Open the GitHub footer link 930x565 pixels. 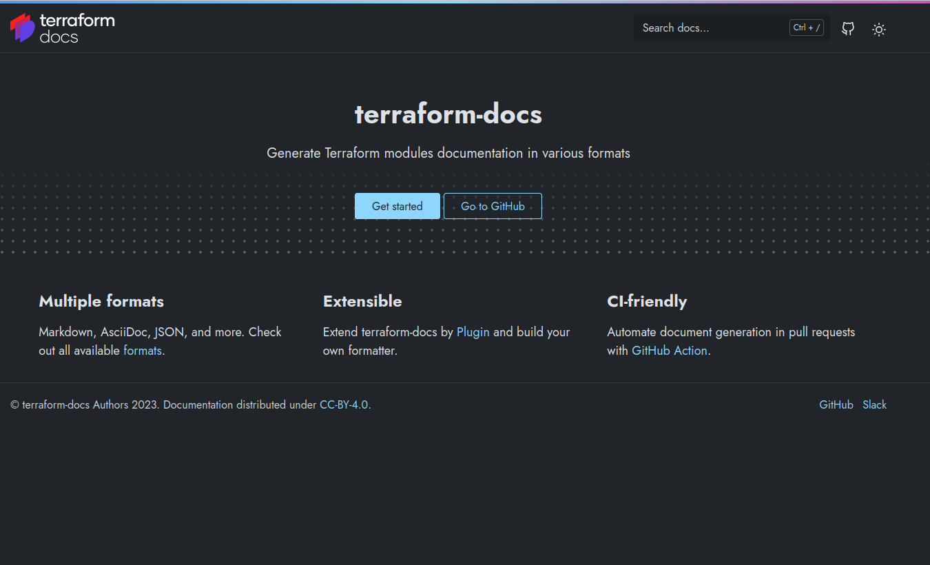[x=836, y=404]
